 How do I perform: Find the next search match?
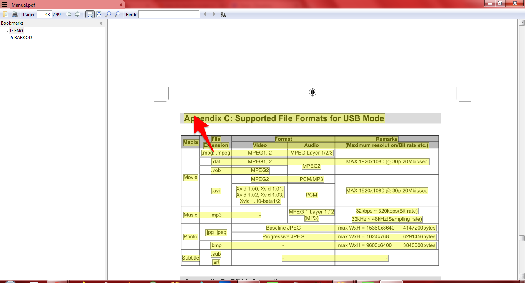click(214, 14)
